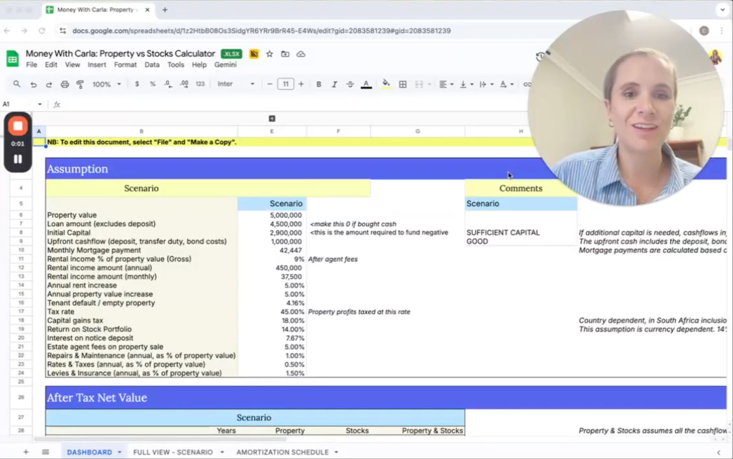Switch to the AMORTIZATION SCHEDULE sheet
The width and height of the screenshot is (733, 459).
click(282, 452)
